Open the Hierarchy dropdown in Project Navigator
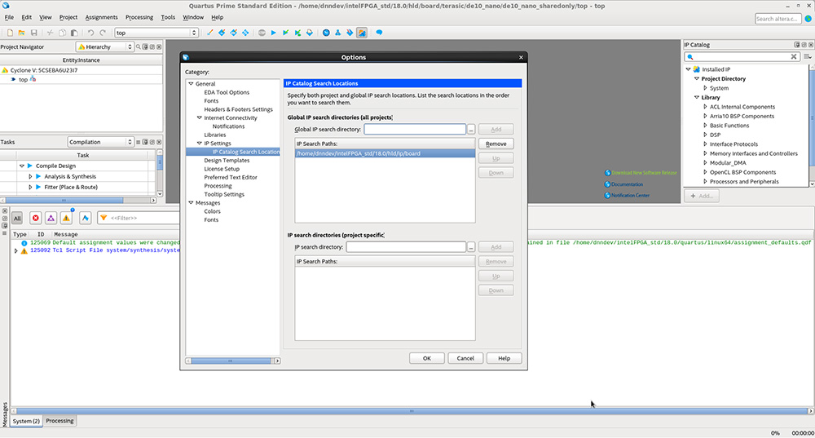Image resolution: width=815 pixels, height=438 pixels. click(x=105, y=46)
